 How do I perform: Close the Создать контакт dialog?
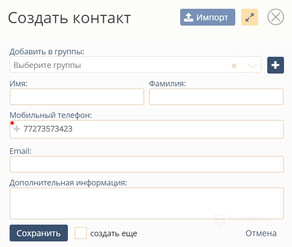pyautogui.click(x=276, y=18)
